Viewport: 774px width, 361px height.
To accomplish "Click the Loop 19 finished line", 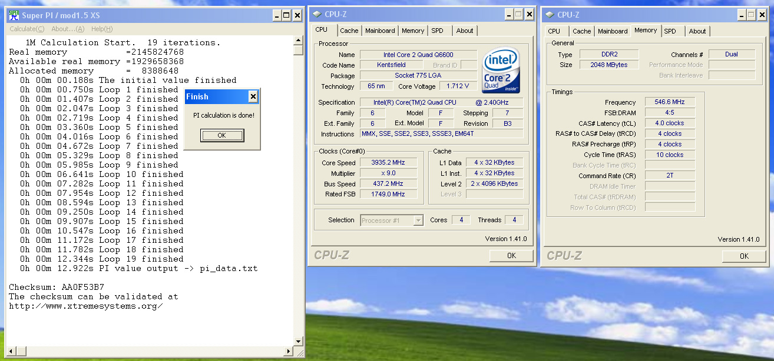I will [x=102, y=259].
